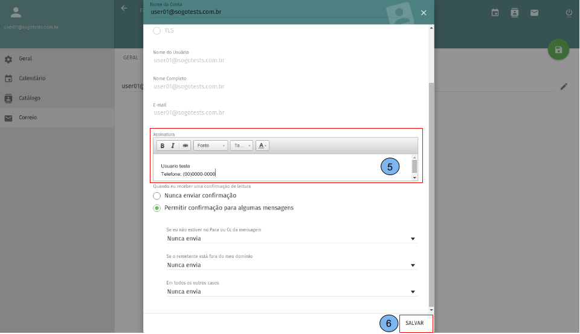580x334 pixels.
Task: Select Nunca enviar confirmação option
Action: tap(157, 196)
